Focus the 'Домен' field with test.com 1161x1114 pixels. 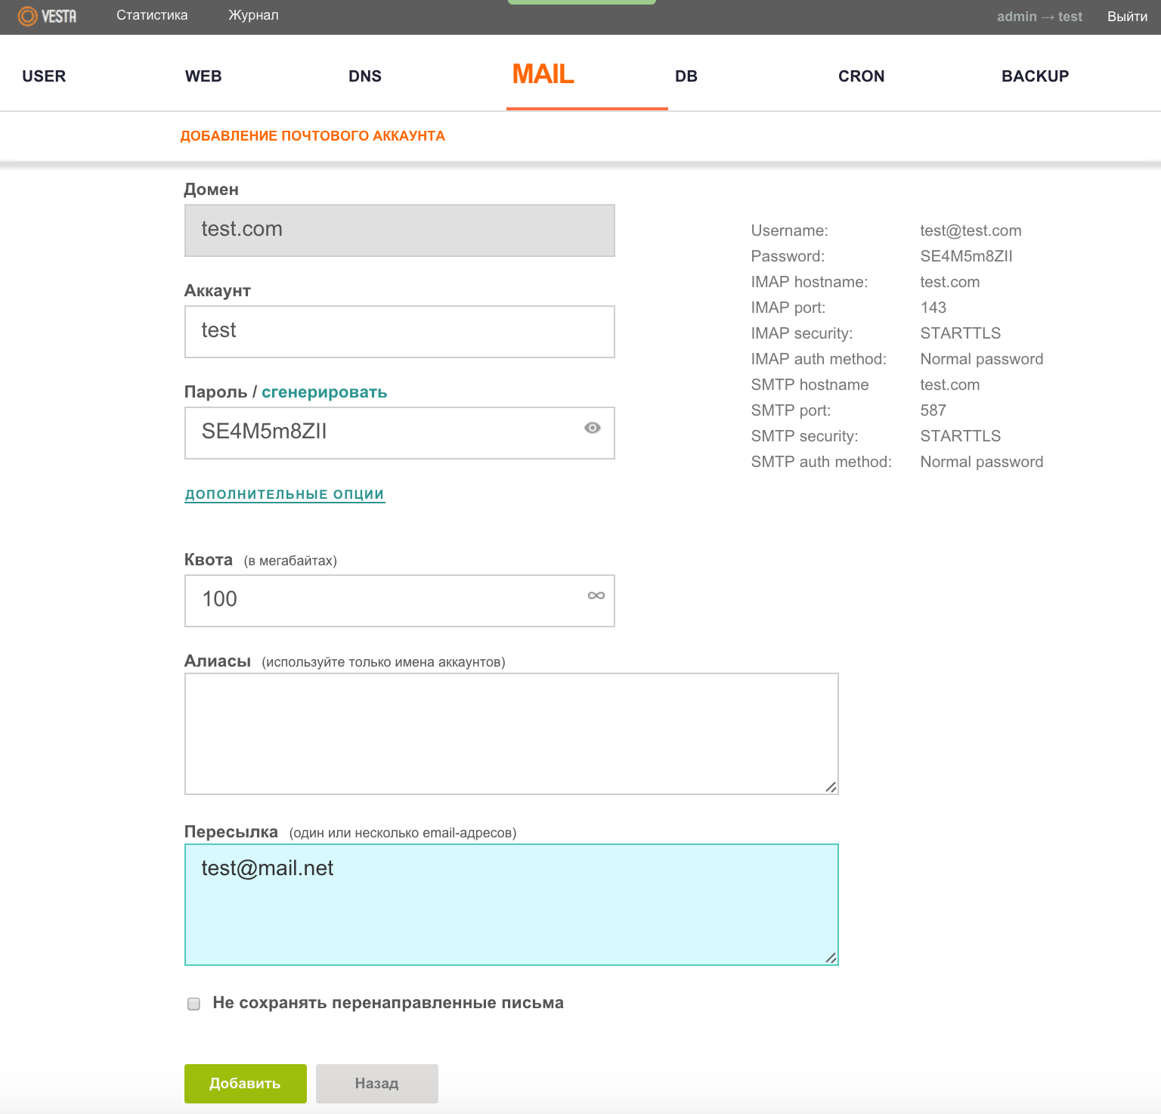400,231
